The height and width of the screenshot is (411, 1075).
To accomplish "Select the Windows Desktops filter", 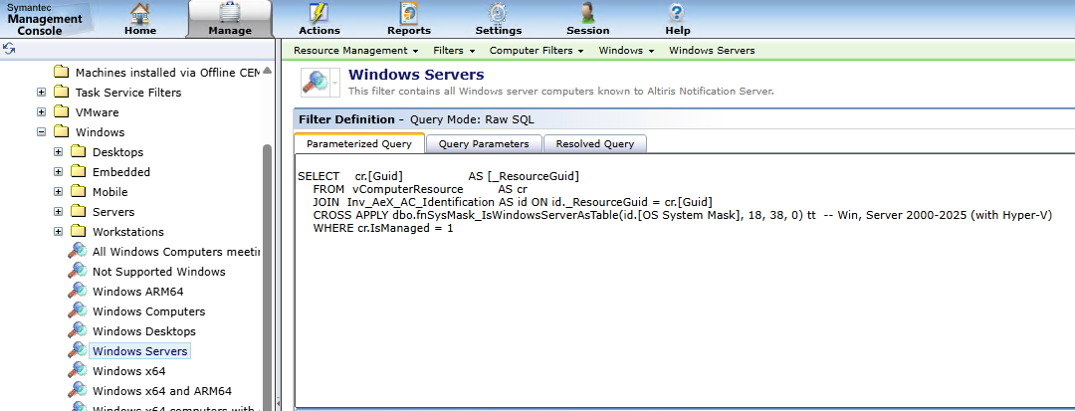I will click(x=144, y=330).
